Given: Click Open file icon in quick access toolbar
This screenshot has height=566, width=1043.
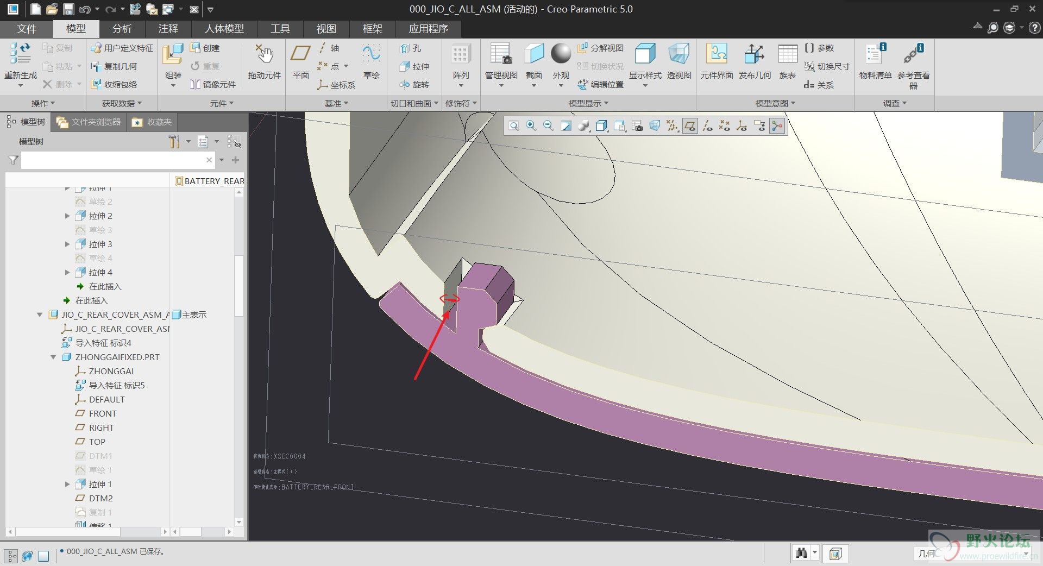Looking at the screenshot, I should point(52,9).
